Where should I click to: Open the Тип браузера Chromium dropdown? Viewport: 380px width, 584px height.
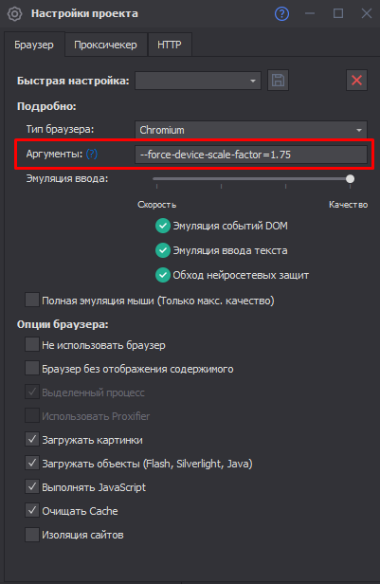pyautogui.click(x=251, y=130)
